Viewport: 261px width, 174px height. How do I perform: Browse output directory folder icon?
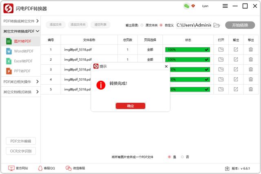pyautogui.click(x=217, y=25)
